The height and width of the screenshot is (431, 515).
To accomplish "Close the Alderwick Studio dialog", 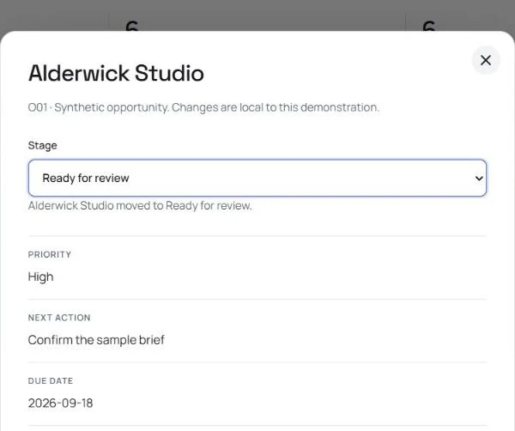I will tap(486, 60).
